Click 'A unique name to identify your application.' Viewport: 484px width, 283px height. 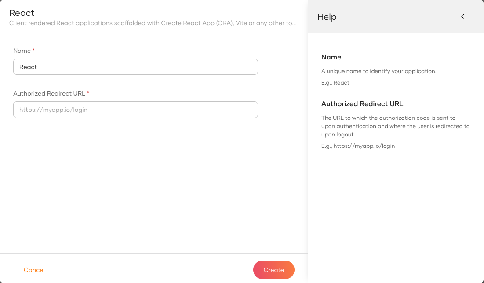point(379,71)
